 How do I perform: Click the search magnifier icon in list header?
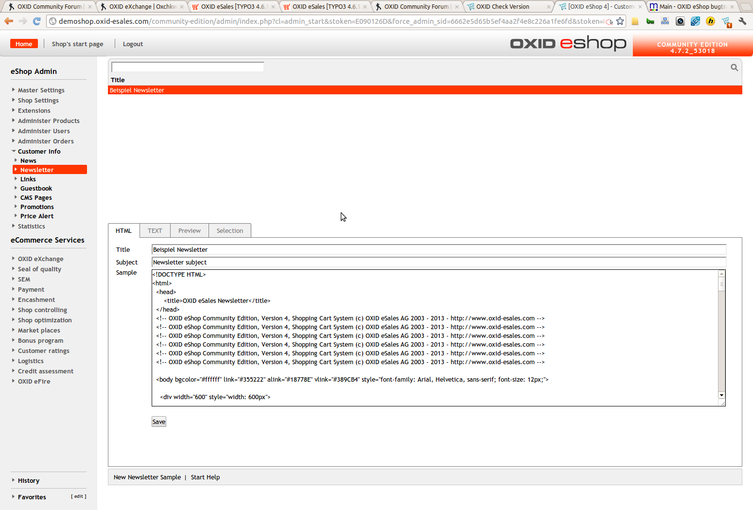coord(734,68)
